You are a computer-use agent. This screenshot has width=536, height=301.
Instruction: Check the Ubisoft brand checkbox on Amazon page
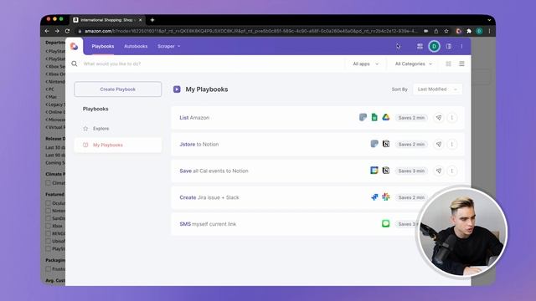(x=49, y=241)
